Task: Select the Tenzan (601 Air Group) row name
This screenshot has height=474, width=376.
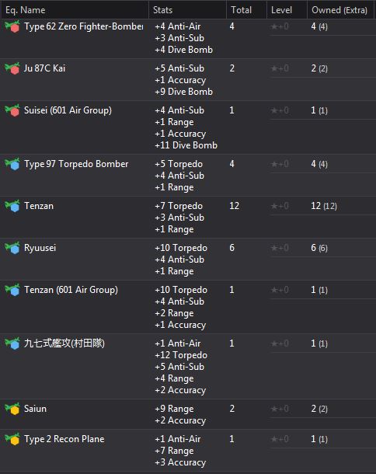Action: click(x=71, y=290)
